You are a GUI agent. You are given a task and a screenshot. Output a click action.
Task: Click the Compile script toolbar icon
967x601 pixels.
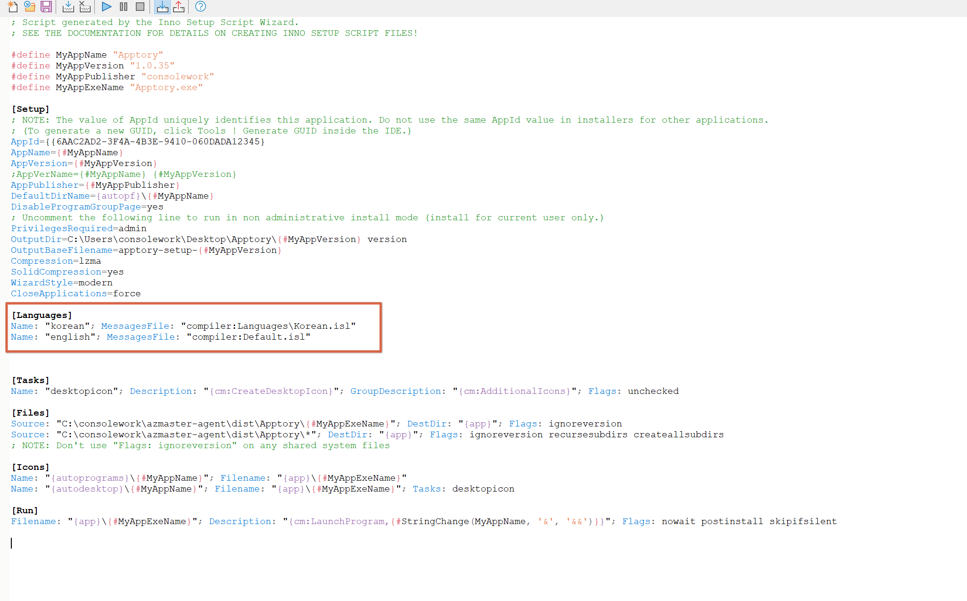(x=68, y=7)
